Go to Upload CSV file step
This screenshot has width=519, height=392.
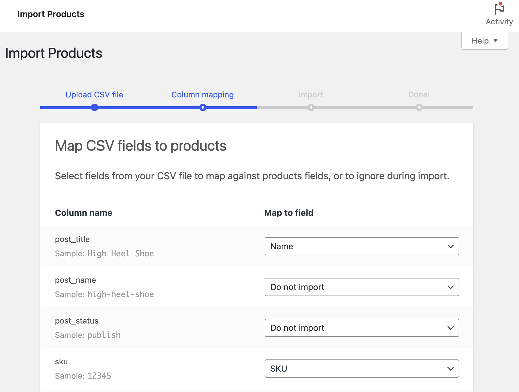[x=95, y=95]
